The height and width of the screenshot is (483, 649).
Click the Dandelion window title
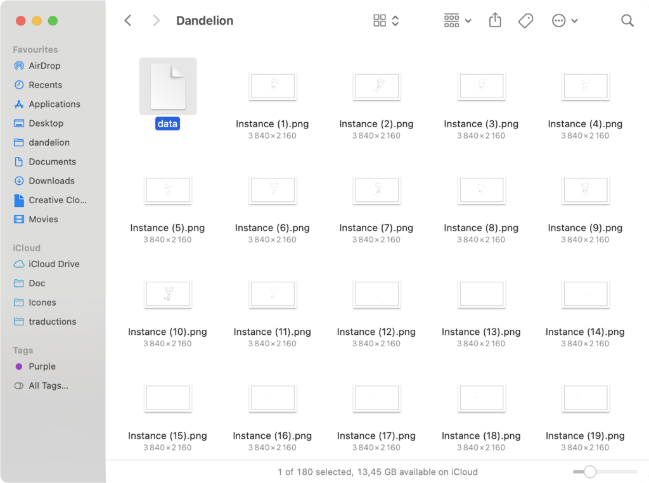[205, 21]
